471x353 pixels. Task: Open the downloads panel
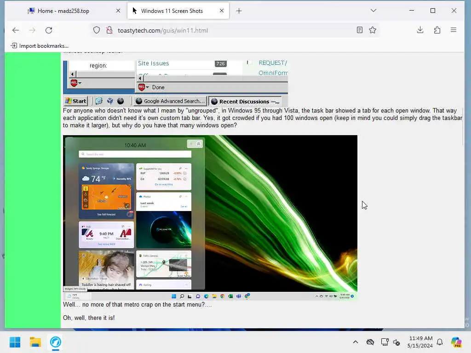tap(420, 30)
